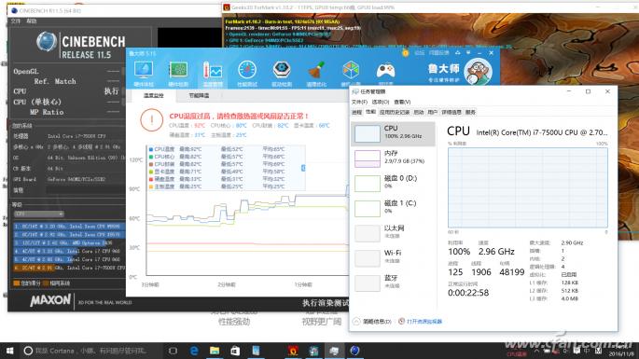The width and height of the screenshot is (639, 359).
Task: Select Wi-Fi in Task Manager sidebar
Action: tap(393, 258)
